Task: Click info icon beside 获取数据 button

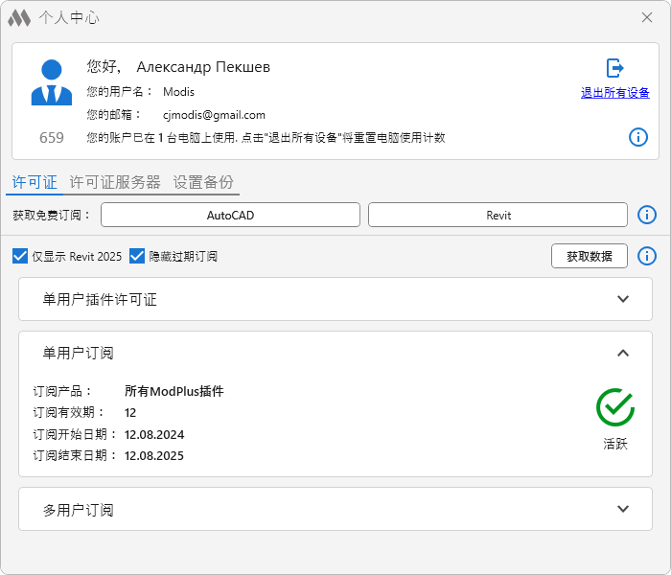Action: click(647, 256)
